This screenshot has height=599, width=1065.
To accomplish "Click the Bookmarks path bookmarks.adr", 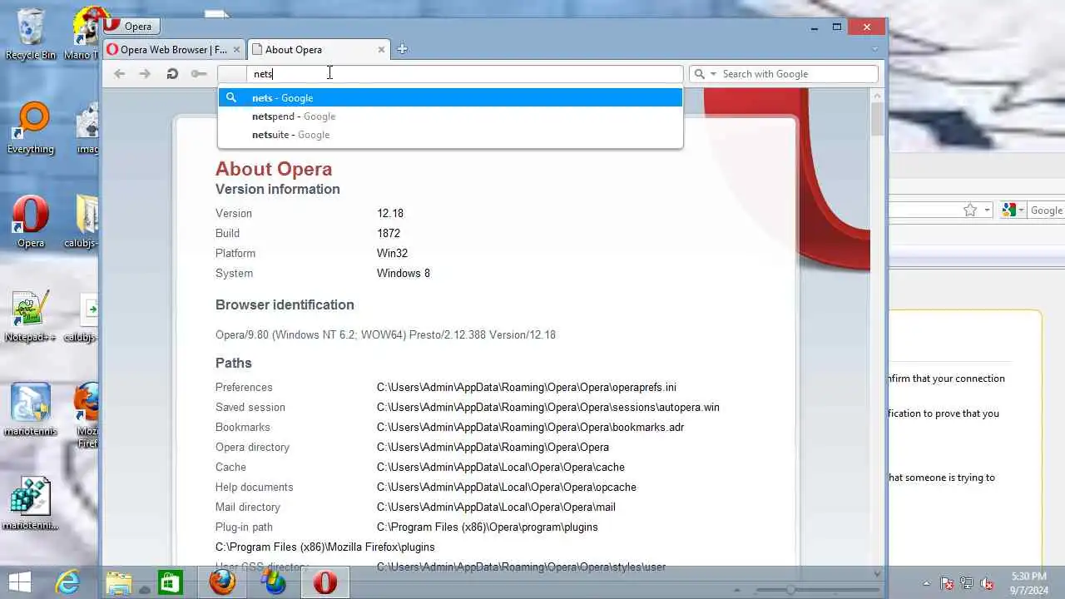I will point(530,427).
